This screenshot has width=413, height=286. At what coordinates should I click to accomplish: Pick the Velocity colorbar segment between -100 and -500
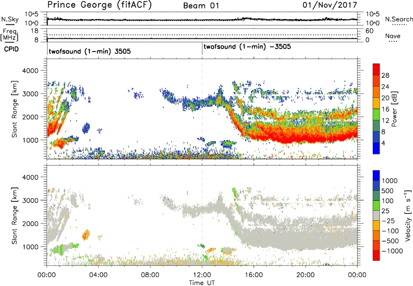(376, 235)
